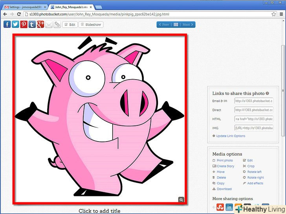Screen dimensions: 286x214
Task: Click the Update Link Options link
Action: (x=230, y=136)
